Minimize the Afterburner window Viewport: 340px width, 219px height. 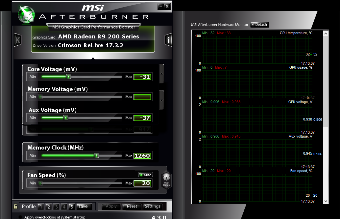[161, 6]
